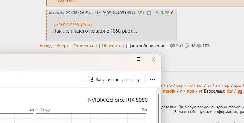This screenshot has height=123, width=244.
Task: Click the lightning upvote icon on post №10514941
Action: pyautogui.click(x=157, y=13)
